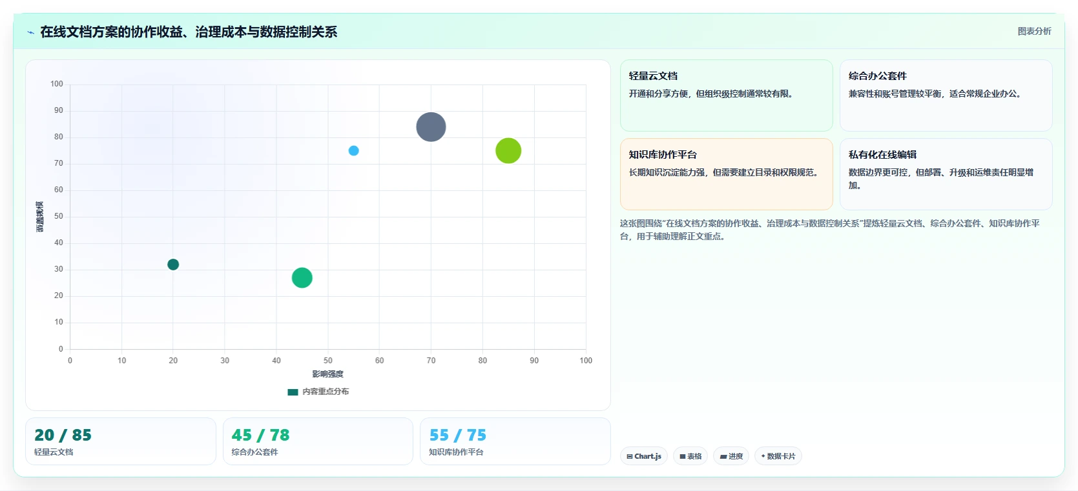The height and width of the screenshot is (491, 1078).
Task: Click the 综合办公套件 label under 45 / 78
Action: click(255, 452)
